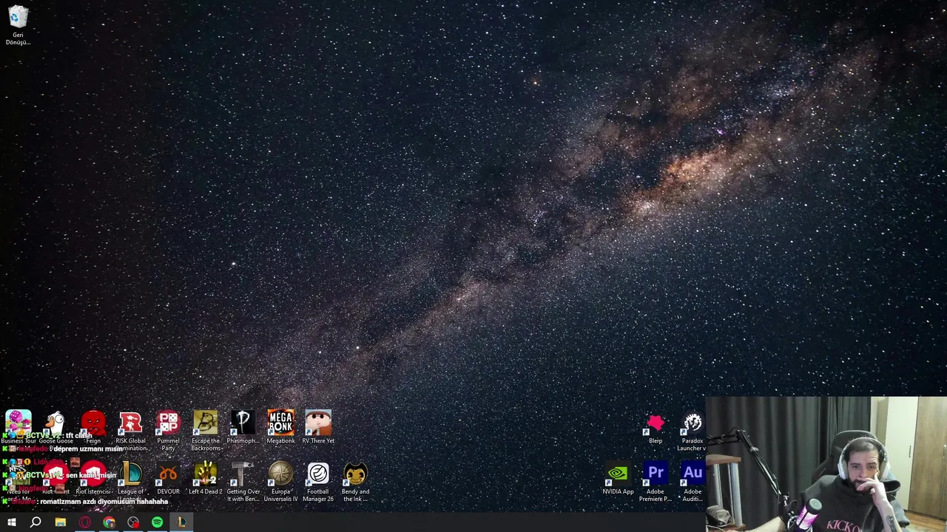Select the Adobe Premiere Pro shortcut
Viewport: 947px width, 532px height.
pos(656,481)
